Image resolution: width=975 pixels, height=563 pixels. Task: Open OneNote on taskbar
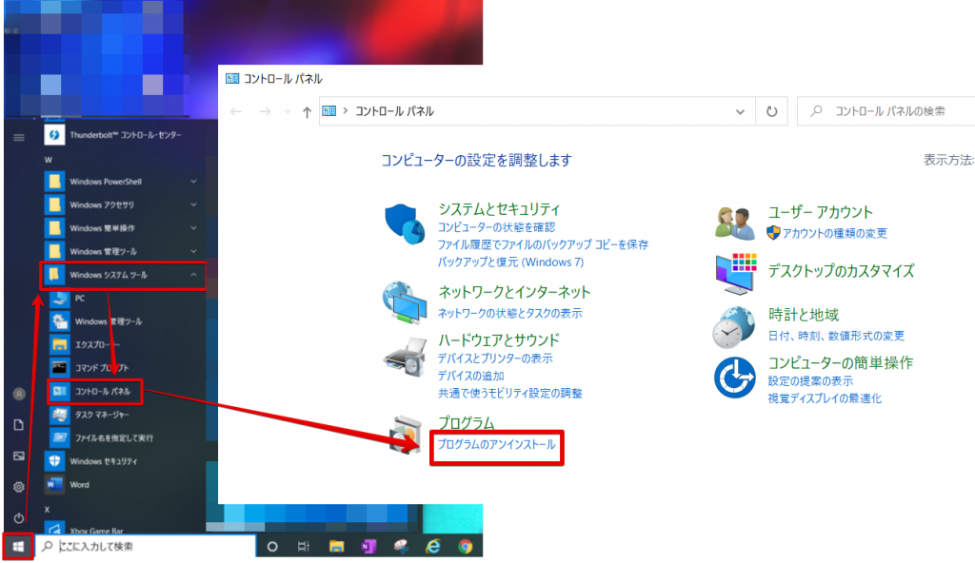(x=368, y=547)
